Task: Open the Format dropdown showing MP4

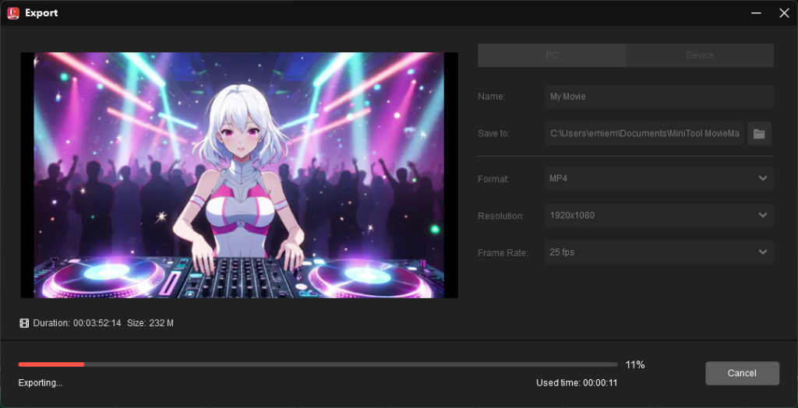Action: [x=659, y=178]
